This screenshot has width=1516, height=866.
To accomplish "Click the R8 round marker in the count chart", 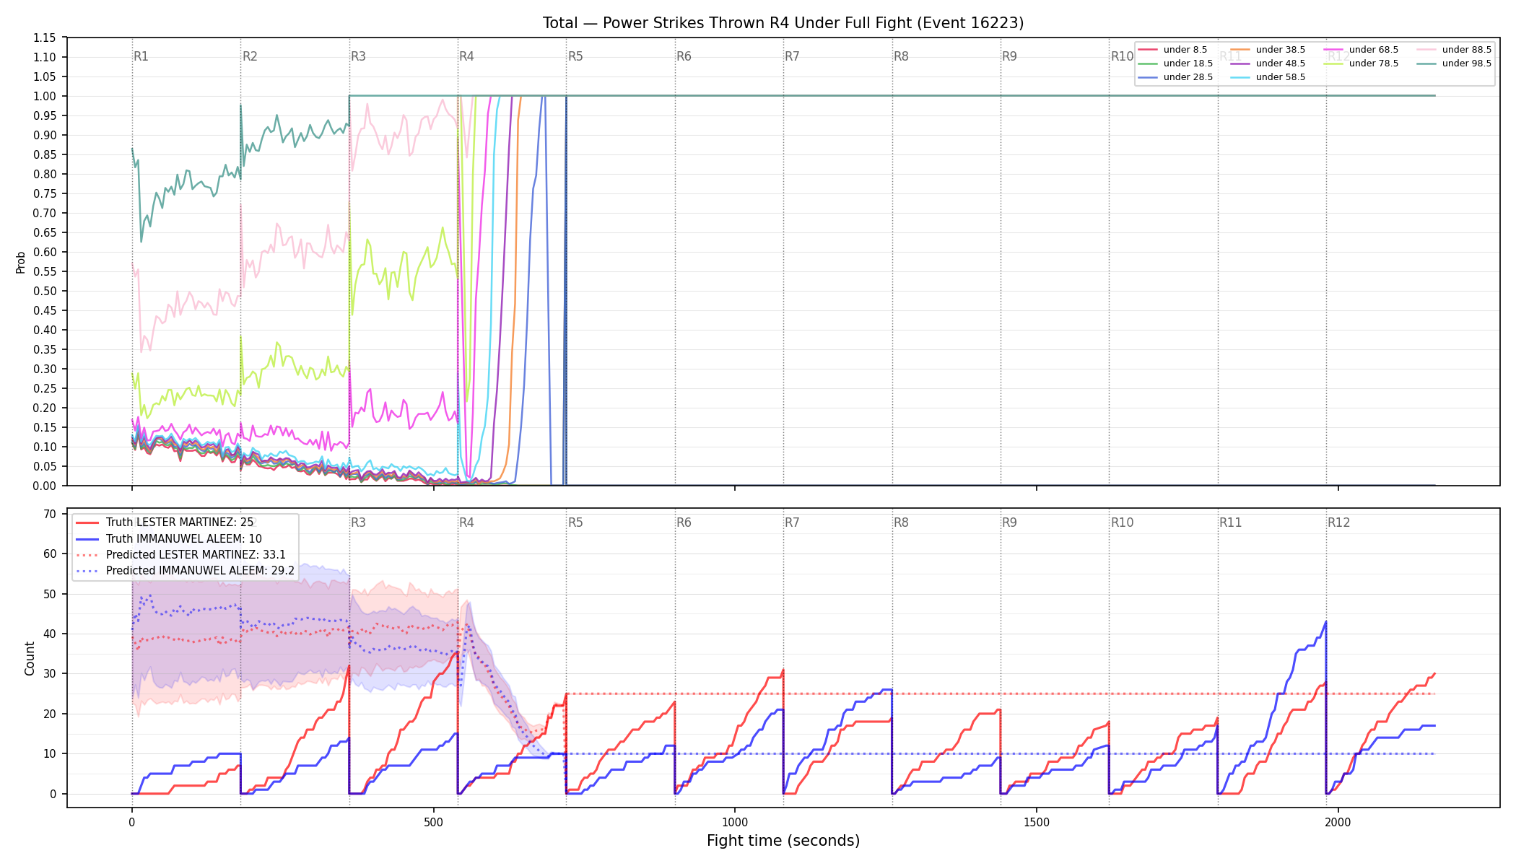I will pyautogui.click(x=902, y=522).
